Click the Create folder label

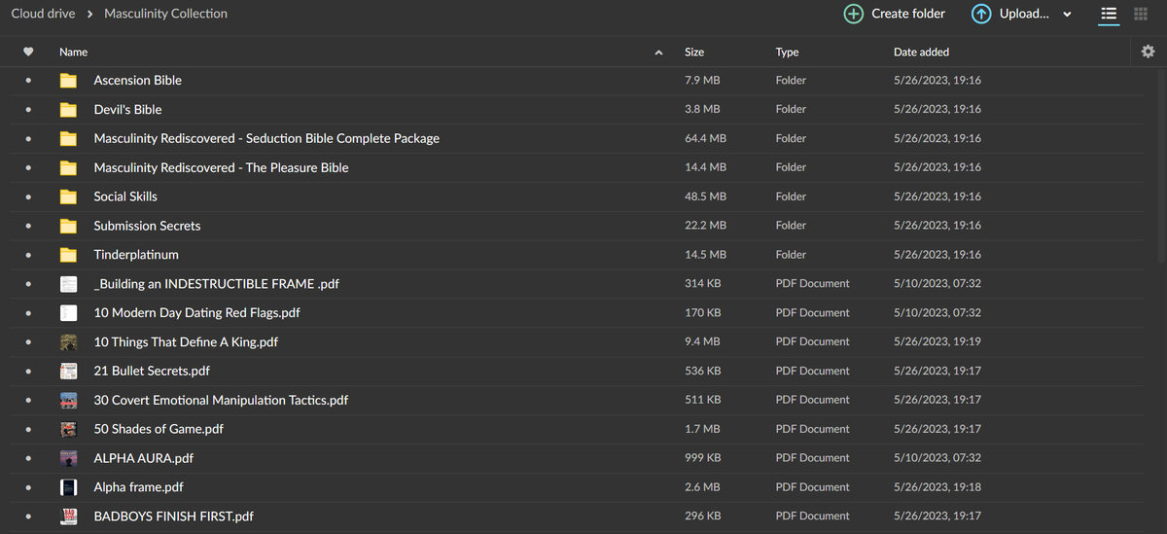point(908,14)
